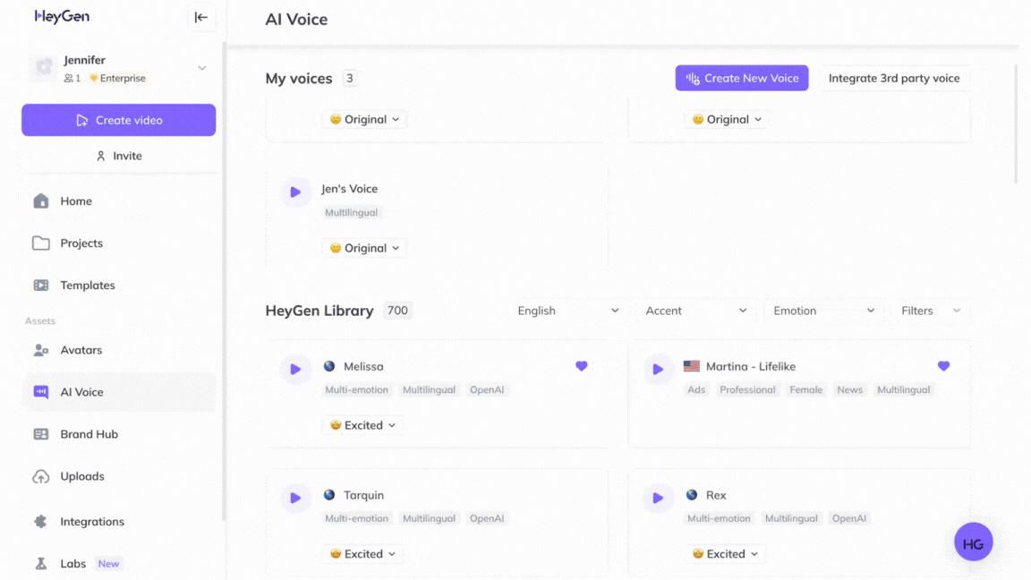This screenshot has height=580, width=1031.
Task: Collapse the sidebar with arrow icon
Action: coord(201,18)
